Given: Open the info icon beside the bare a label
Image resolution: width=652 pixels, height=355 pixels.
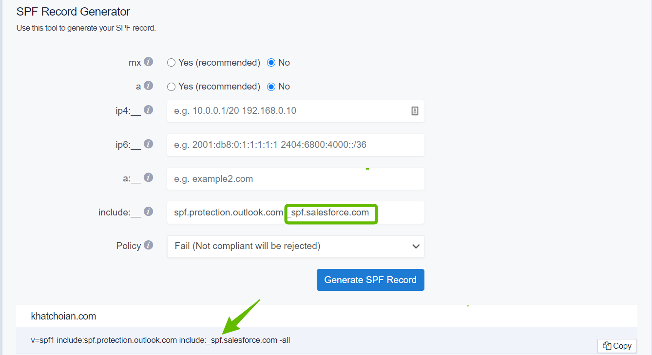Looking at the screenshot, I should [149, 86].
